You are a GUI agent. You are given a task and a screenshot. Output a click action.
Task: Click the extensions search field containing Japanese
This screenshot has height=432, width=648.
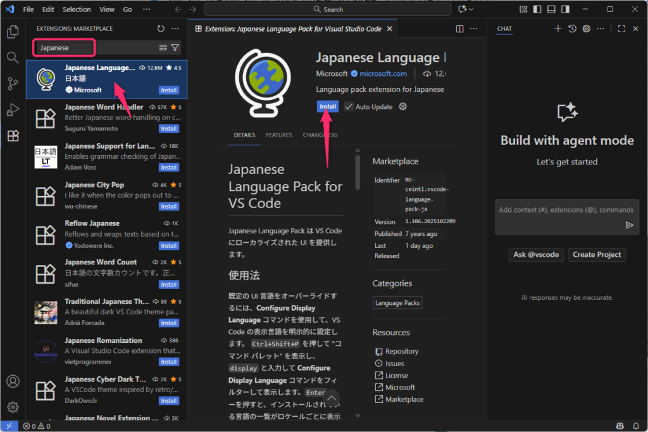coord(95,47)
